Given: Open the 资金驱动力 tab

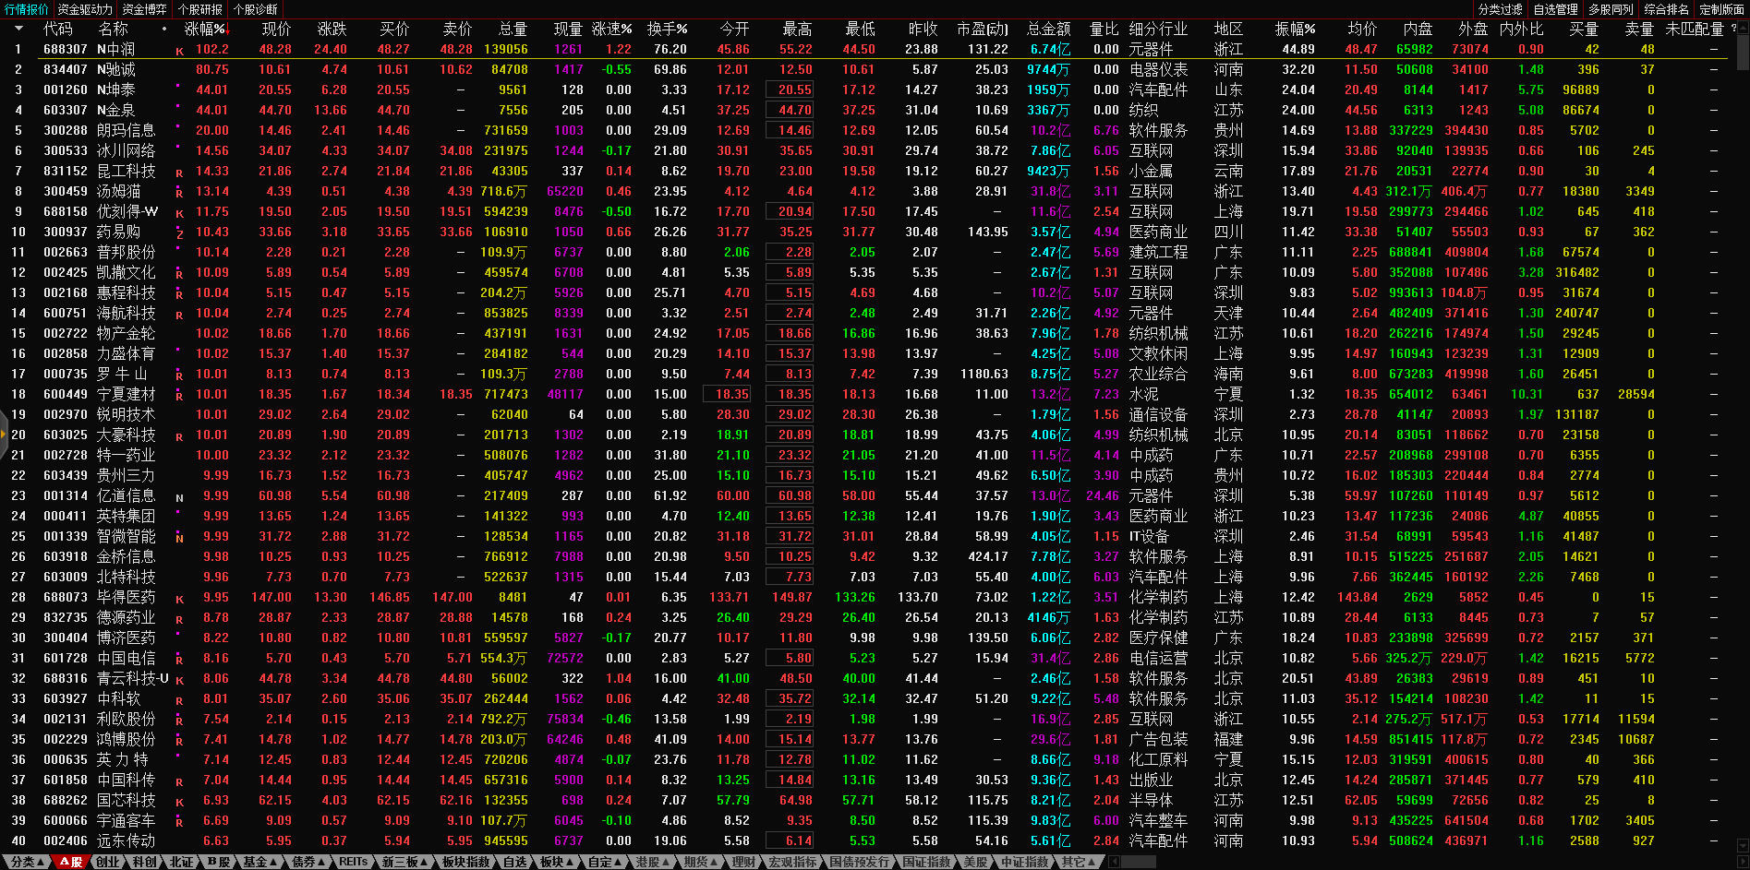Looking at the screenshot, I should (85, 9).
